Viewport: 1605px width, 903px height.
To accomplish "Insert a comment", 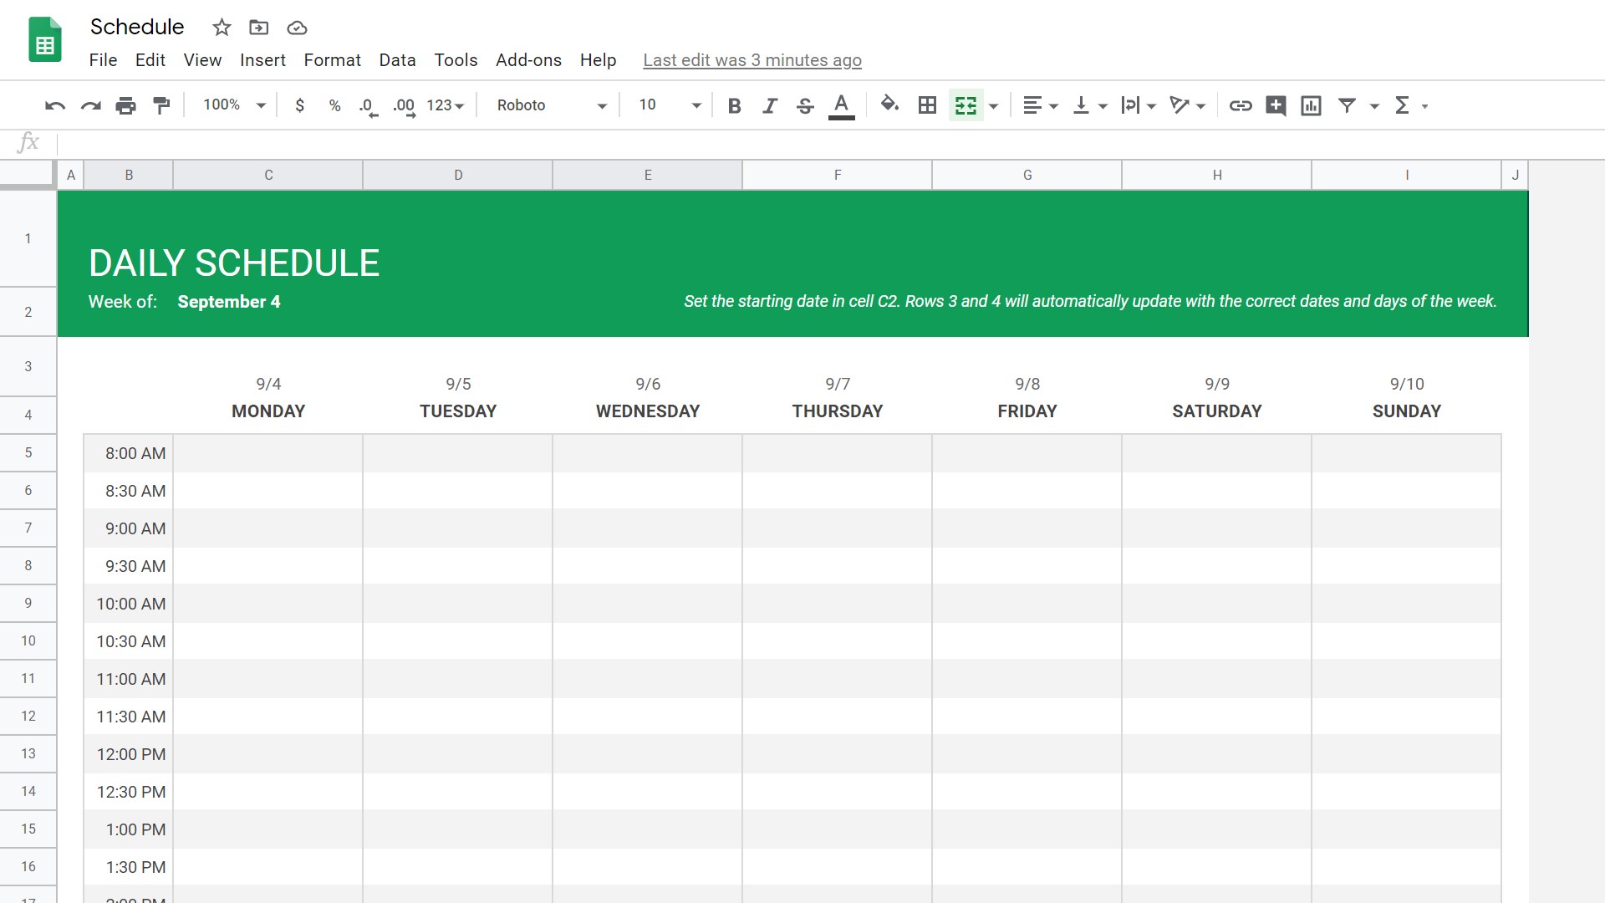I will pyautogui.click(x=1276, y=105).
